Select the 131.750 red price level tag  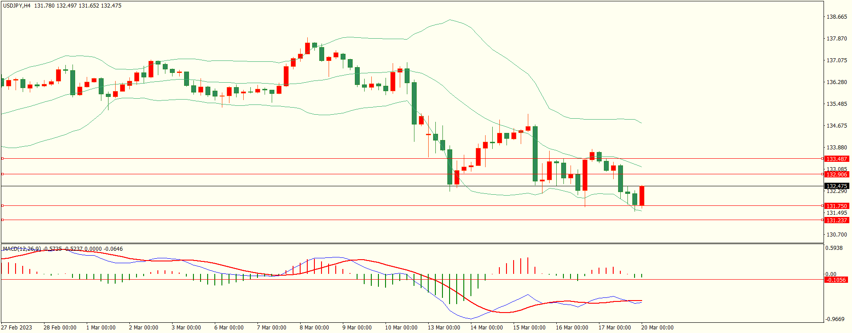tap(836, 206)
